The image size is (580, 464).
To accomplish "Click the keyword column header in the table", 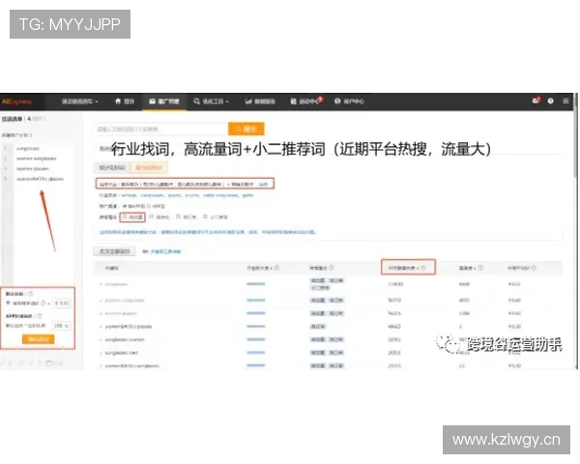I will (x=112, y=268).
